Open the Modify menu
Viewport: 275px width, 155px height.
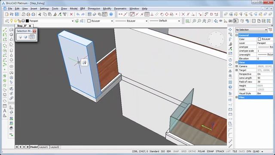click(x=107, y=9)
